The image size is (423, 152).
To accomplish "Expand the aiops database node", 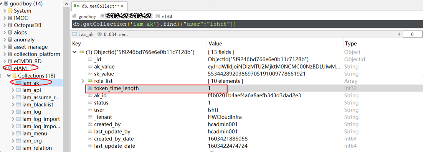I will tap(5, 33).
